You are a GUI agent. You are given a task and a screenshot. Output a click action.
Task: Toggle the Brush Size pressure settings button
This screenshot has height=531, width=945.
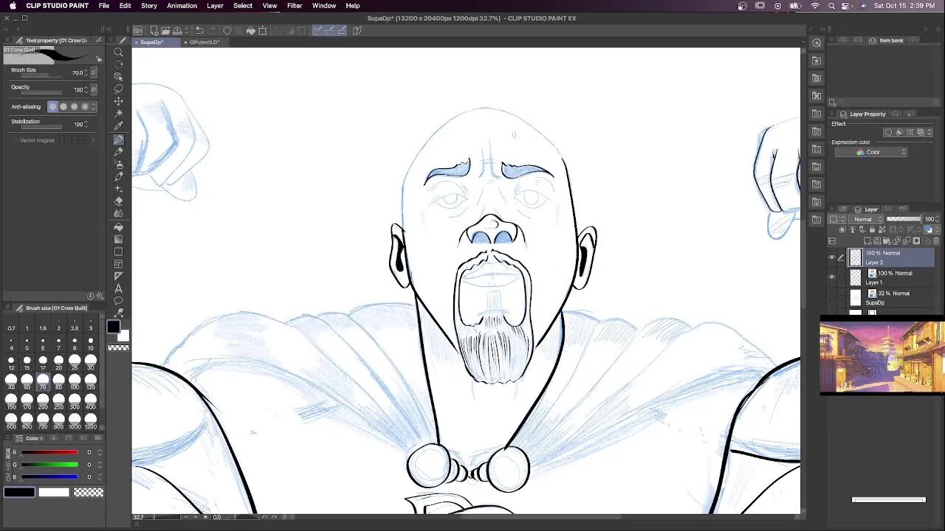tap(94, 72)
